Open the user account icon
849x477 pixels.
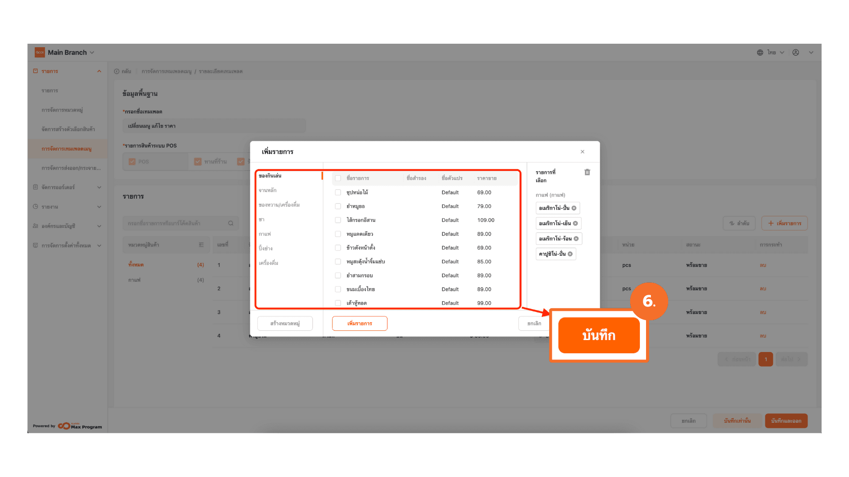[x=795, y=53]
